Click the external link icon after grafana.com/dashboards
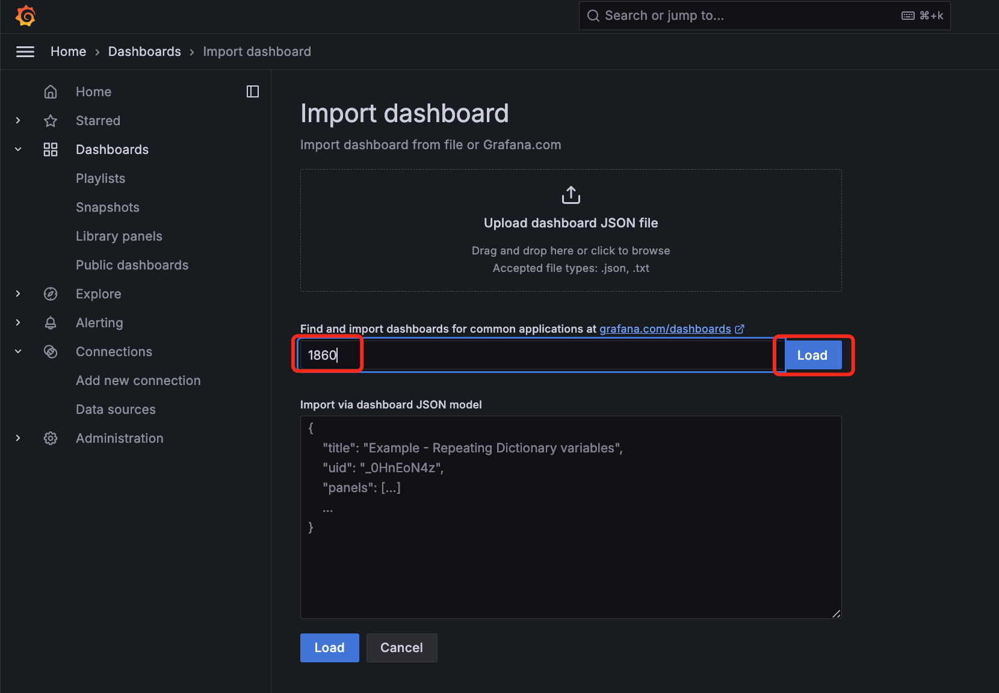999x693 pixels. point(740,329)
